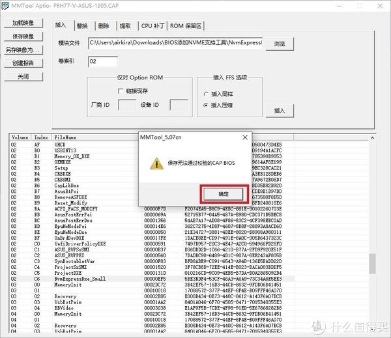Screen dimensions: 391x338
Task: Click the 厂商 ID input field
Action: (127, 105)
